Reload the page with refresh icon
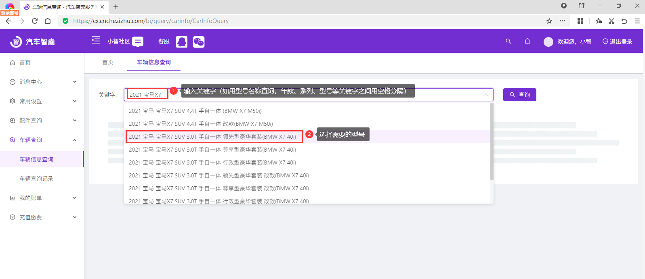 click(x=35, y=21)
